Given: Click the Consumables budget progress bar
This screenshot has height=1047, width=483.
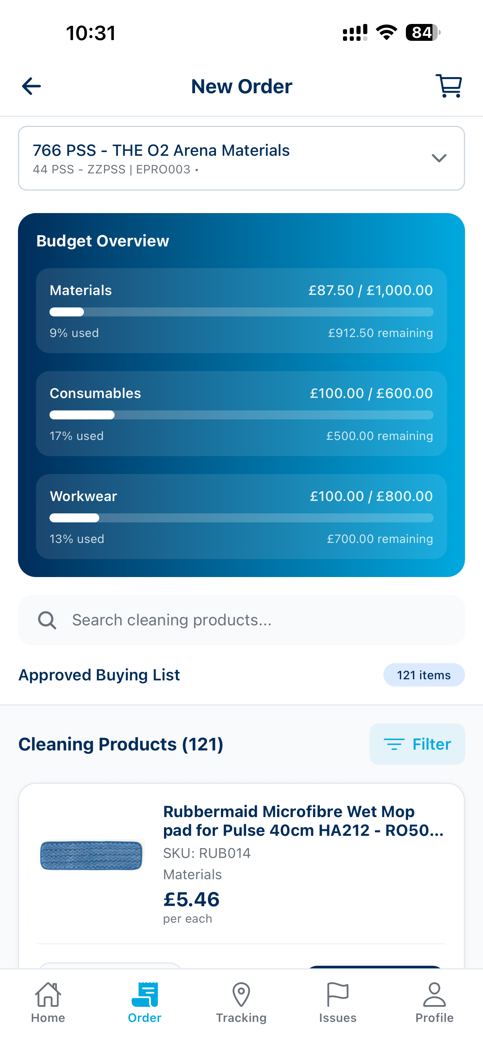Looking at the screenshot, I should 241,415.
